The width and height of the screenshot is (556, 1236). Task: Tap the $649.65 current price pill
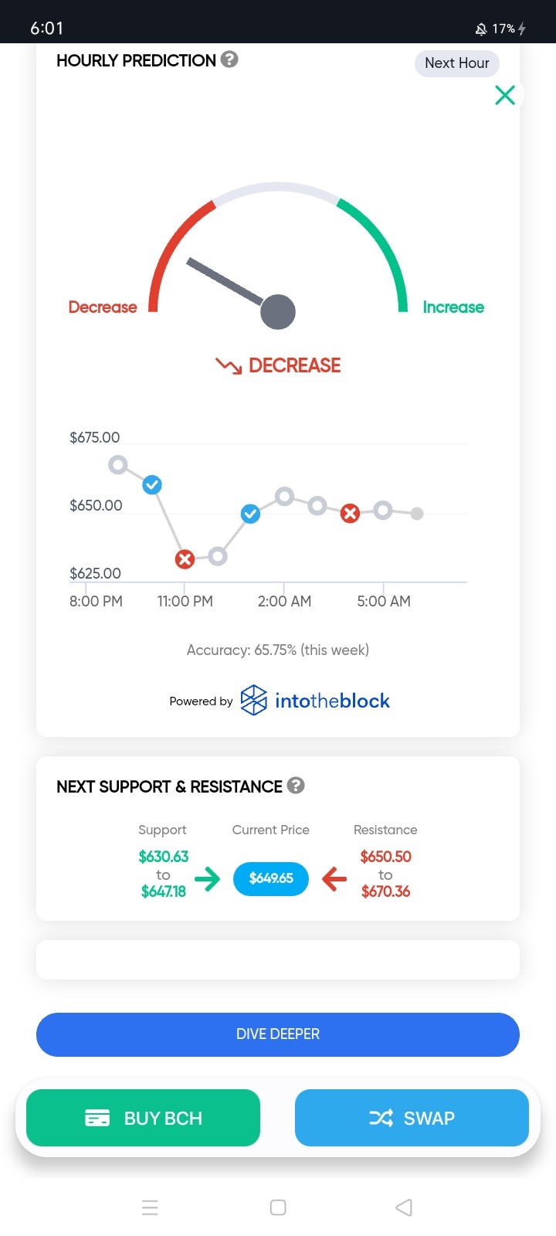click(271, 878)
